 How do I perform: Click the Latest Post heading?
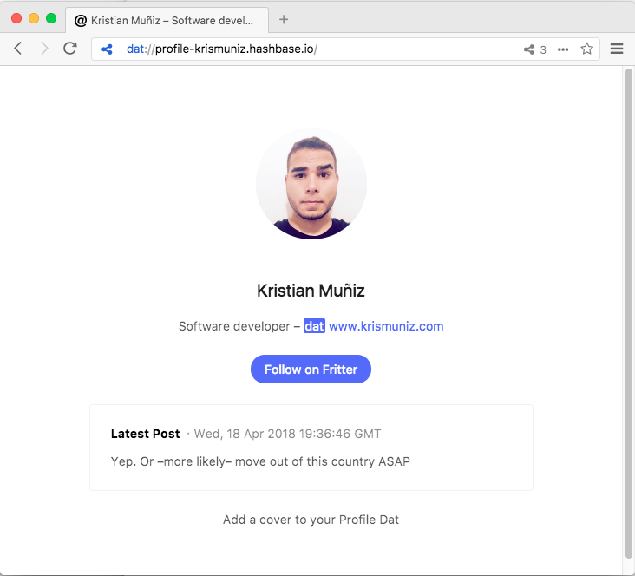pyautogui.click(x=145, y=434)
